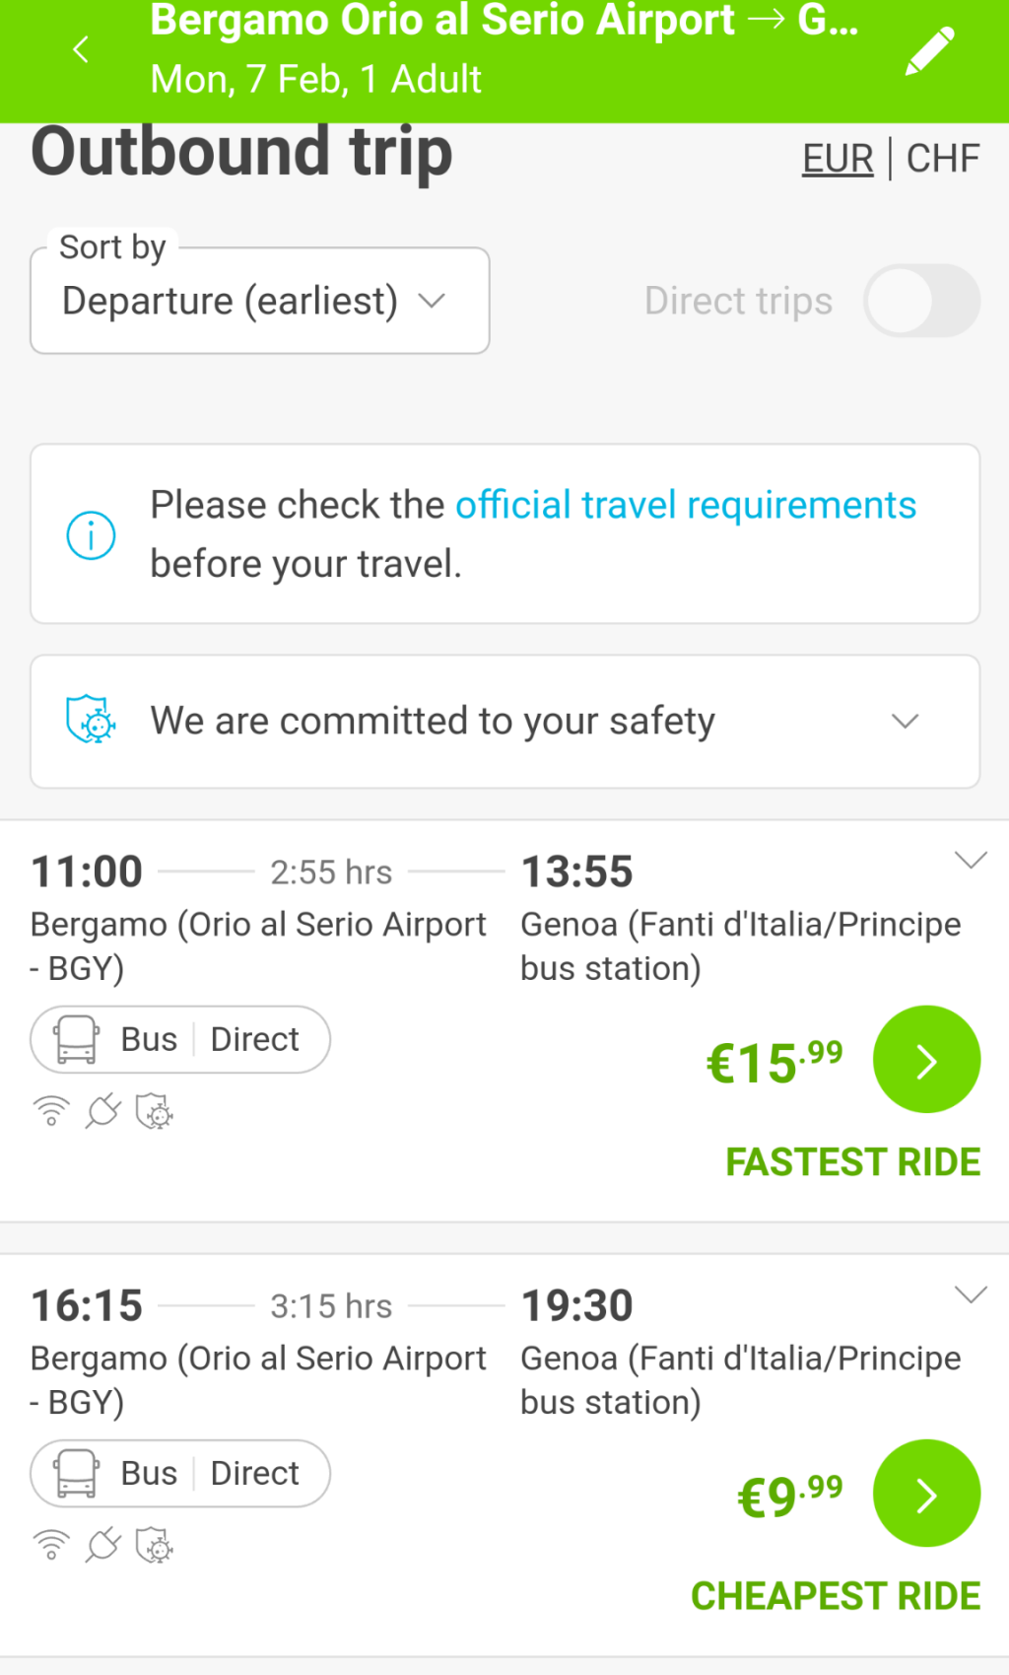
Task: Select EUR currency
Action: [x=838, y=159]
